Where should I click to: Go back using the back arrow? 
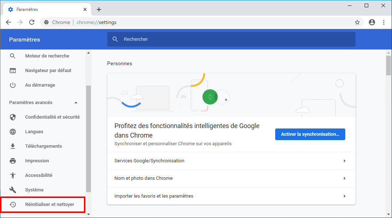pyautogui.click(x=8, y=22)
